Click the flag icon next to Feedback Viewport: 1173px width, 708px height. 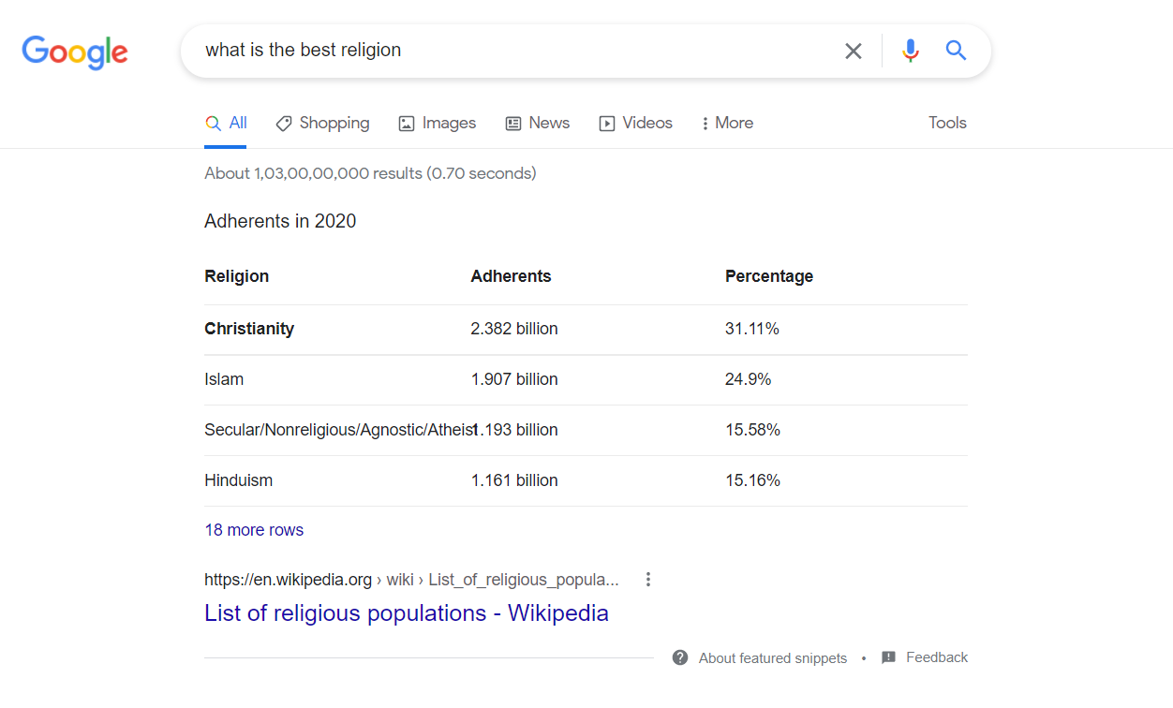(887, 656)
